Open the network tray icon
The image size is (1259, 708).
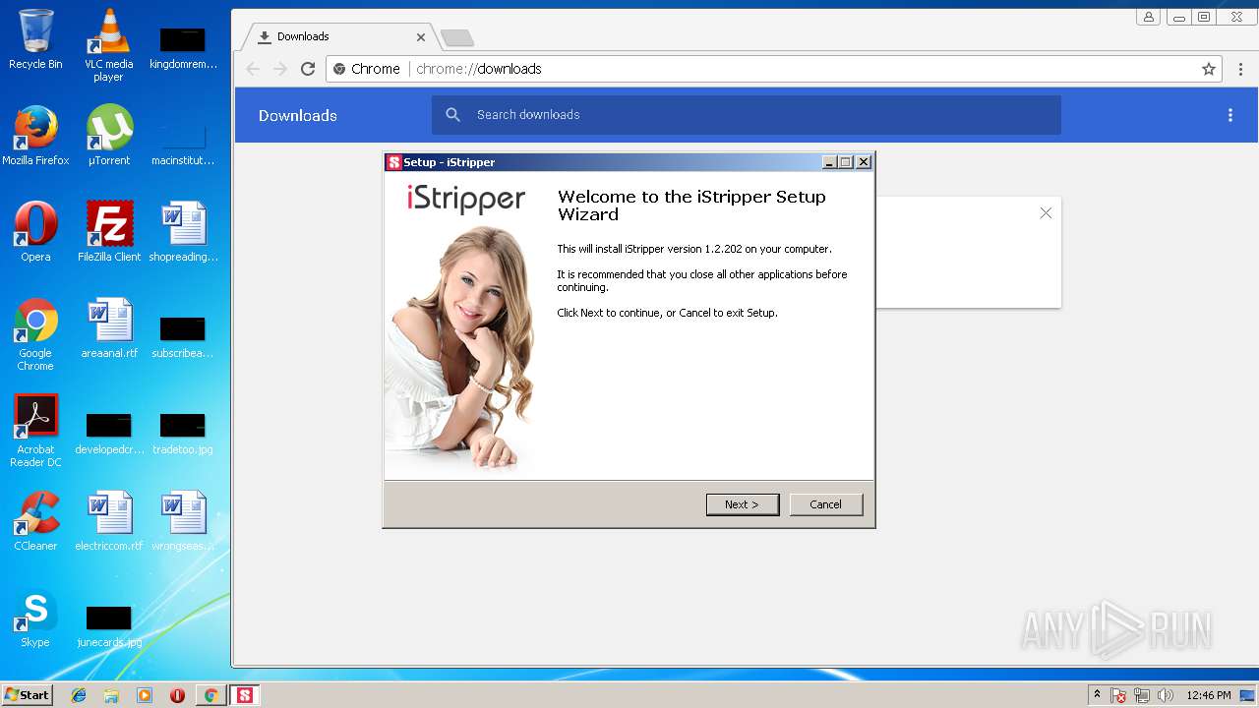click(x=1142, y=695)
